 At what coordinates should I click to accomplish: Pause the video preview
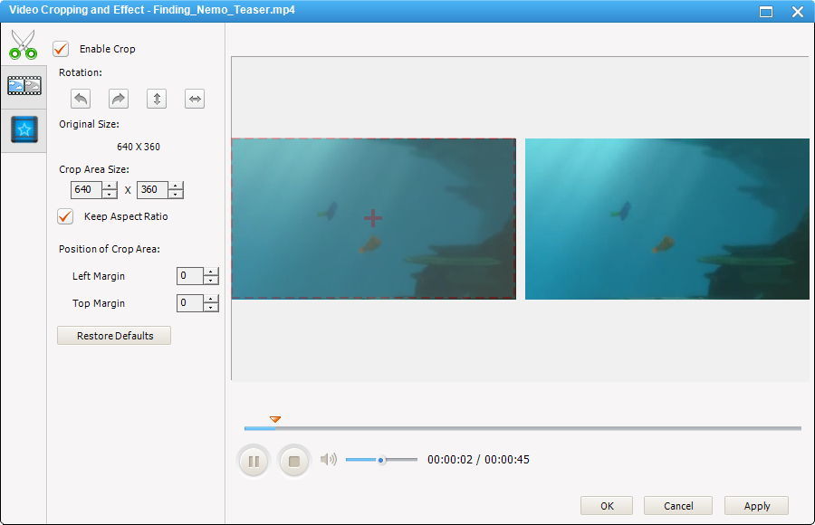[x=254, y=461]
